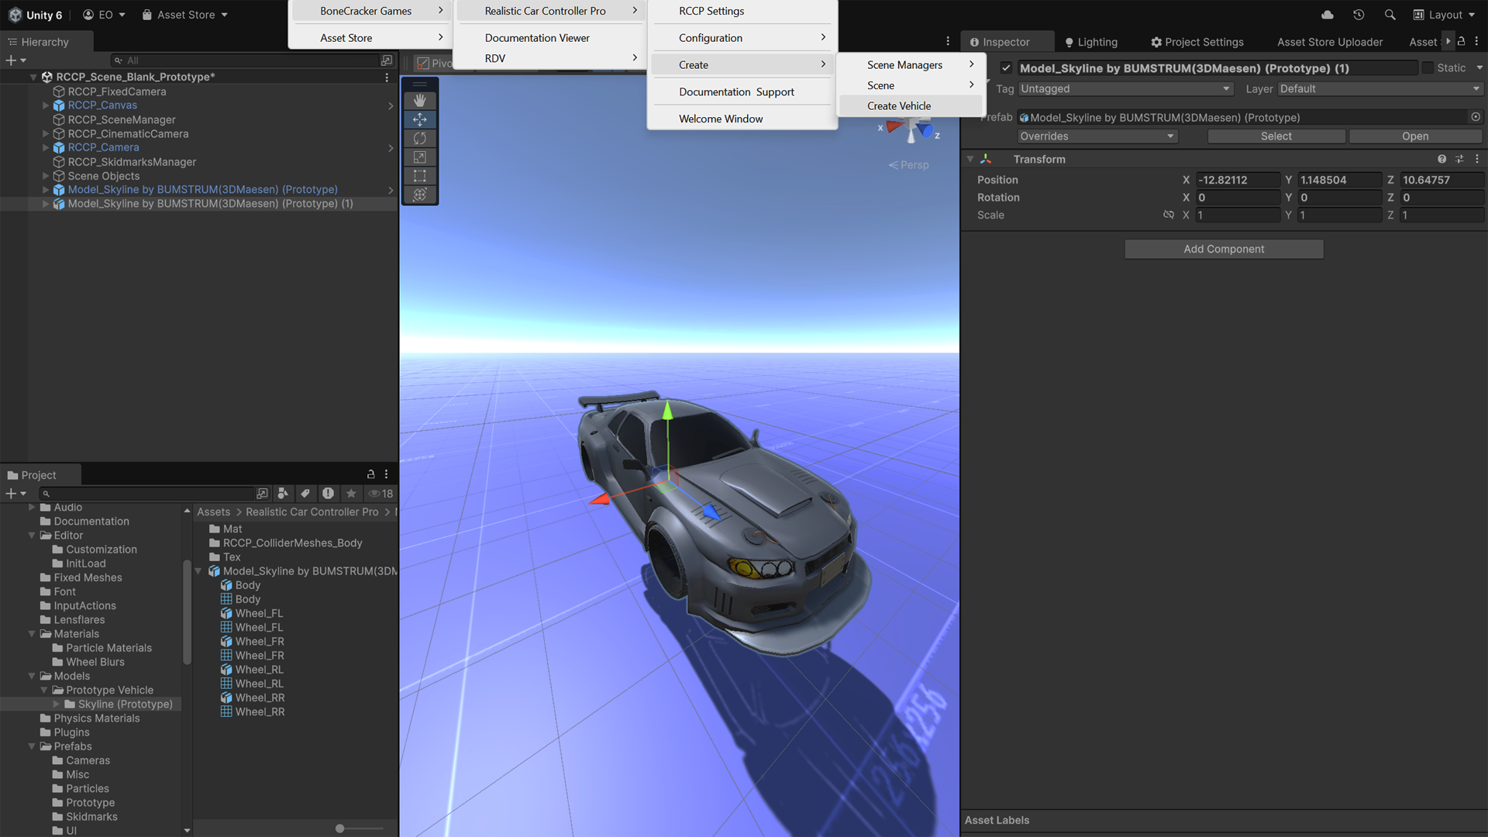Expand the RCCP_Canvas hierarchy item
Viewport: 1488px width, 837px height.
click(x=46, y=105)
